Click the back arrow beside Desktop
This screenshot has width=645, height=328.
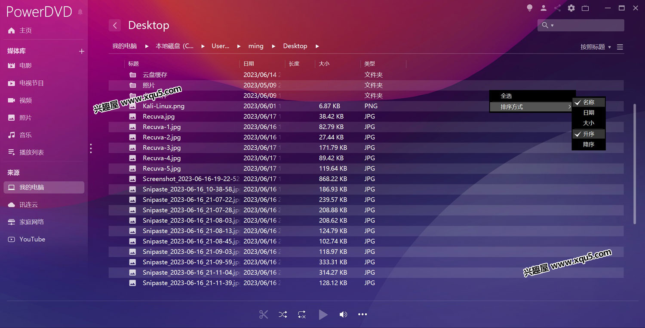pos(115,25)
